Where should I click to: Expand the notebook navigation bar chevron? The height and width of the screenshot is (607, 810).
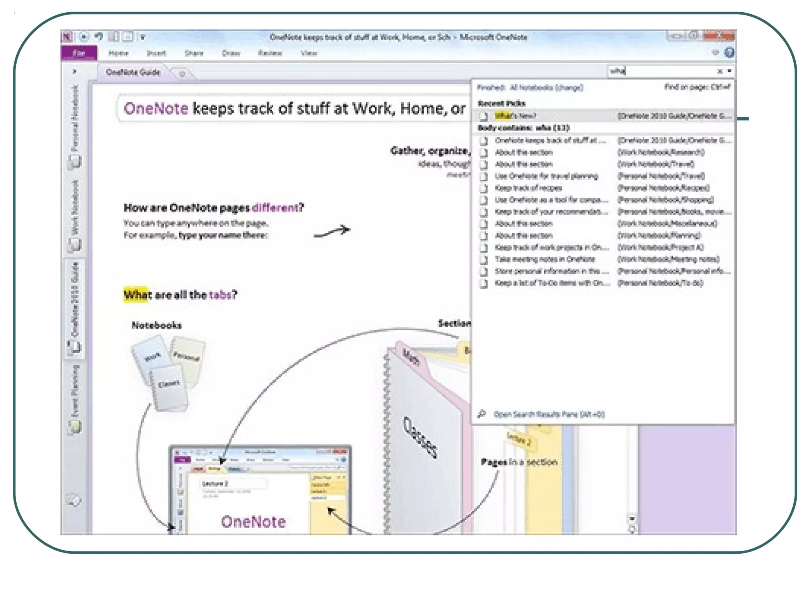pos(74,72)
